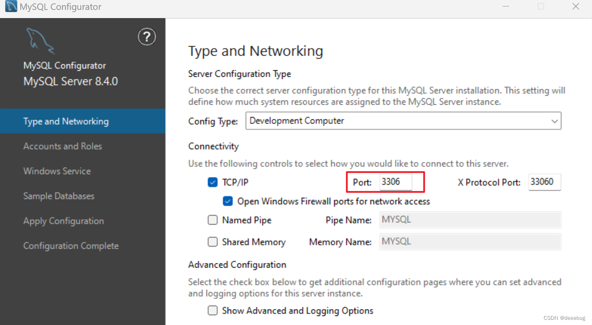Check Show Advanced and Logging Options

tap(212, 310)
